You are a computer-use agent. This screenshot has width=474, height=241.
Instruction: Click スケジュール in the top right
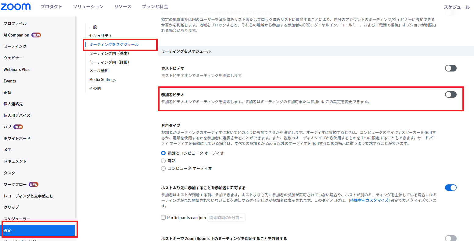(x=456, y=7)
